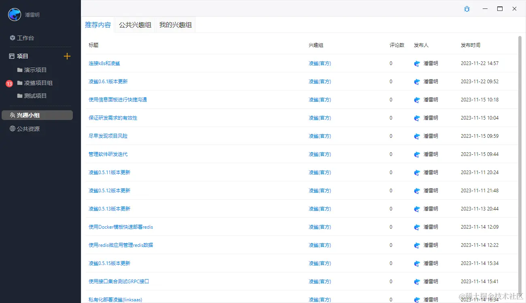Open the post 凌鲨0.5.15版本更新
The height and width of the screenshot is (303, 526).
(x=110, y=263)
